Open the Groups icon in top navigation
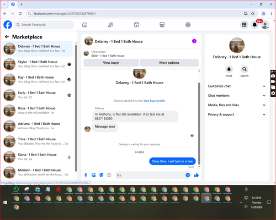This screenshot has width=276, height=220. point(188,25)
